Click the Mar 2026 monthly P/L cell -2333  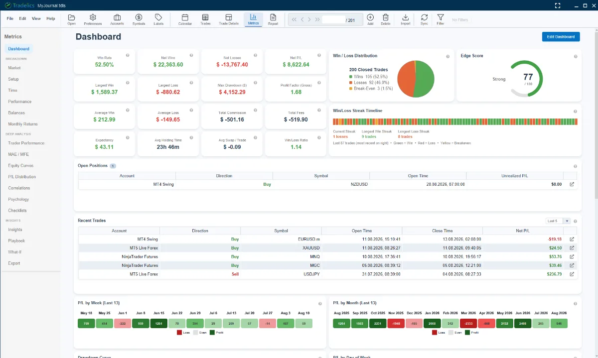[468, 324]
